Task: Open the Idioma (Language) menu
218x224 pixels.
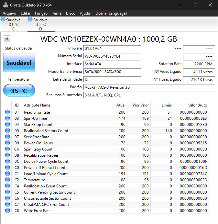Action: (110, 13)
